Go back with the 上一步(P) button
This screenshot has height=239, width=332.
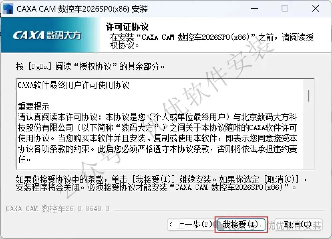coord(191,225)
